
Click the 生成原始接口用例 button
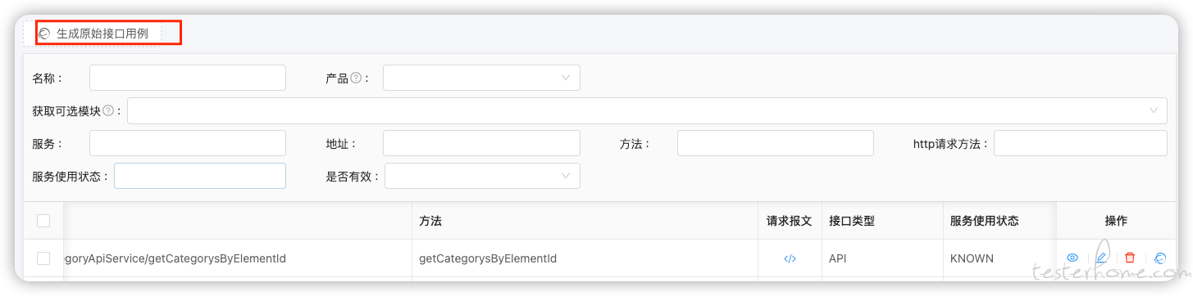[x=102, y=34]
